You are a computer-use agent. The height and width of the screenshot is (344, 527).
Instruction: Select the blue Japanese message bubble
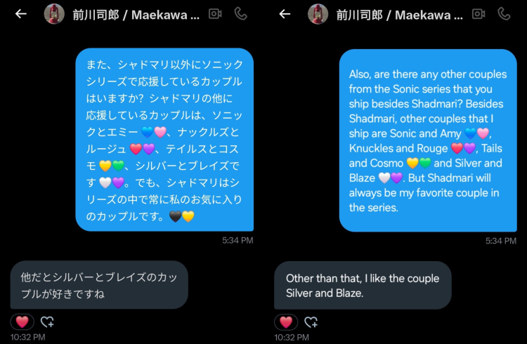coord(164,140)
